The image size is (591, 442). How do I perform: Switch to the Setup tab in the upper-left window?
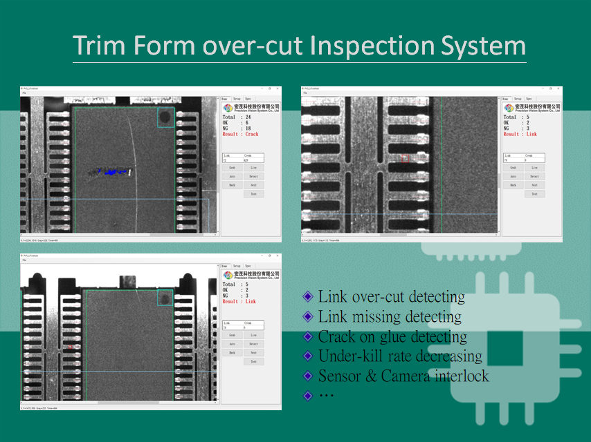[237, 99]
